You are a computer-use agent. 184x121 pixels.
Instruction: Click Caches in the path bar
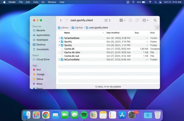[x=77, y=28]
